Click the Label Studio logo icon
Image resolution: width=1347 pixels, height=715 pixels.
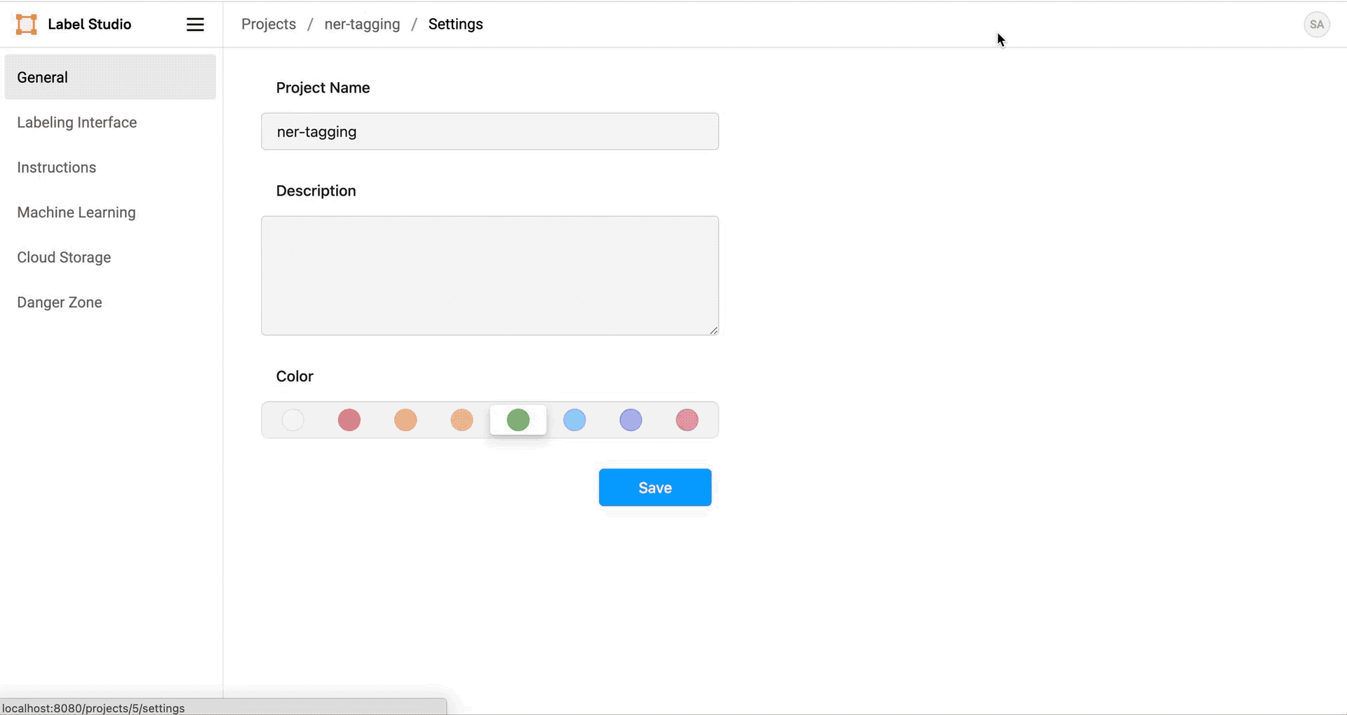25,24
